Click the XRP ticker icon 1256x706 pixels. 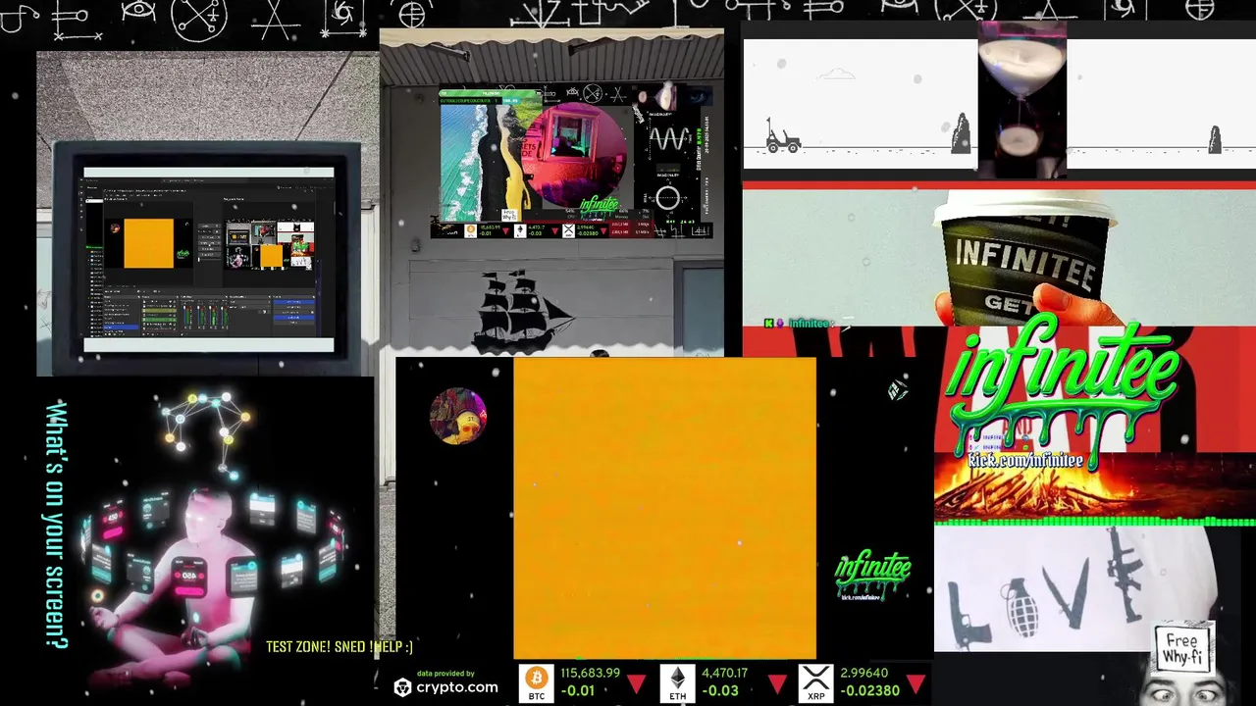point(815,683)
